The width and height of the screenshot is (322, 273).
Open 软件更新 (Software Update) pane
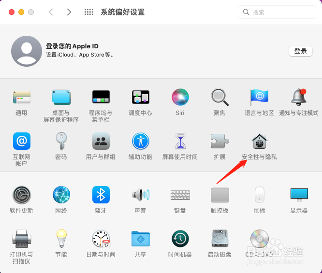pyautogui.click(x=22, y=195)
